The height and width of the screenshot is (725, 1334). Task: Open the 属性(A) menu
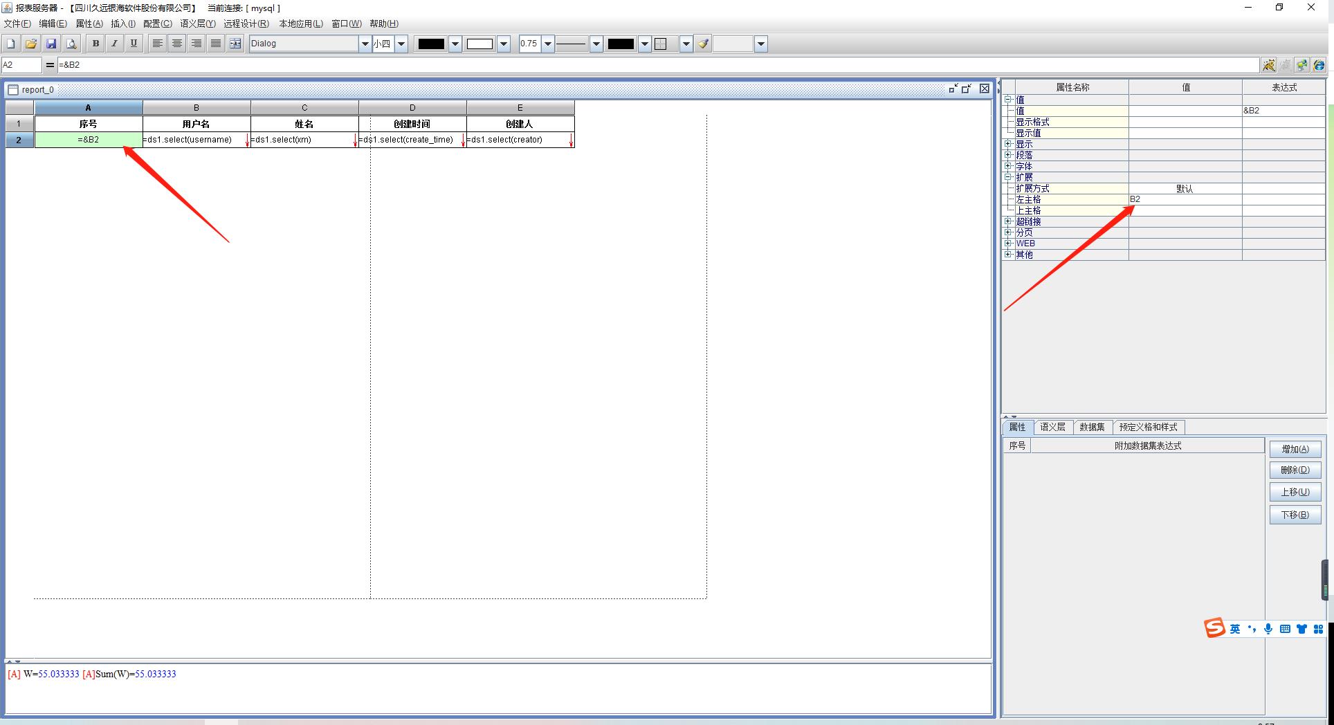coord(89,24)
